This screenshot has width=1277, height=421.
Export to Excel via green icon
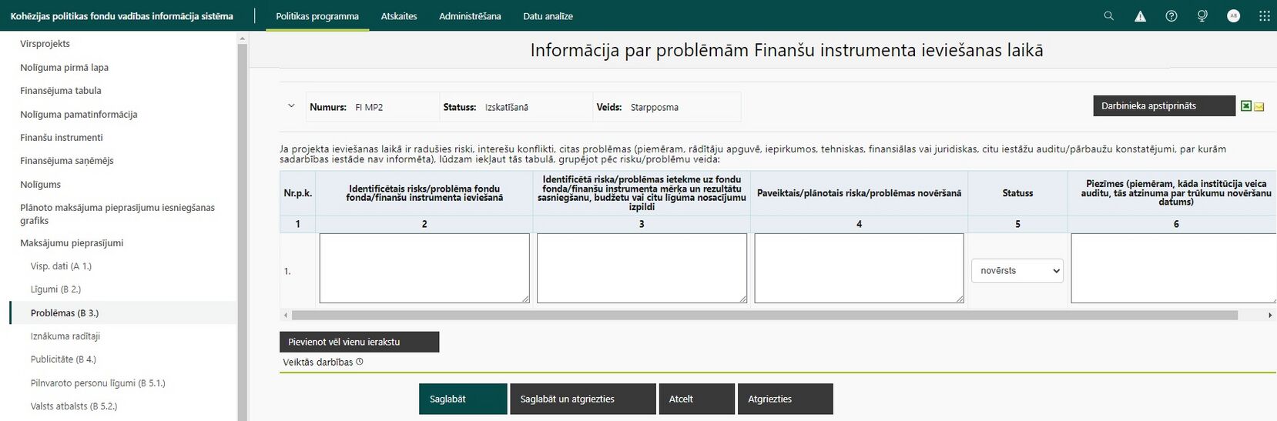coord(1245,106)
